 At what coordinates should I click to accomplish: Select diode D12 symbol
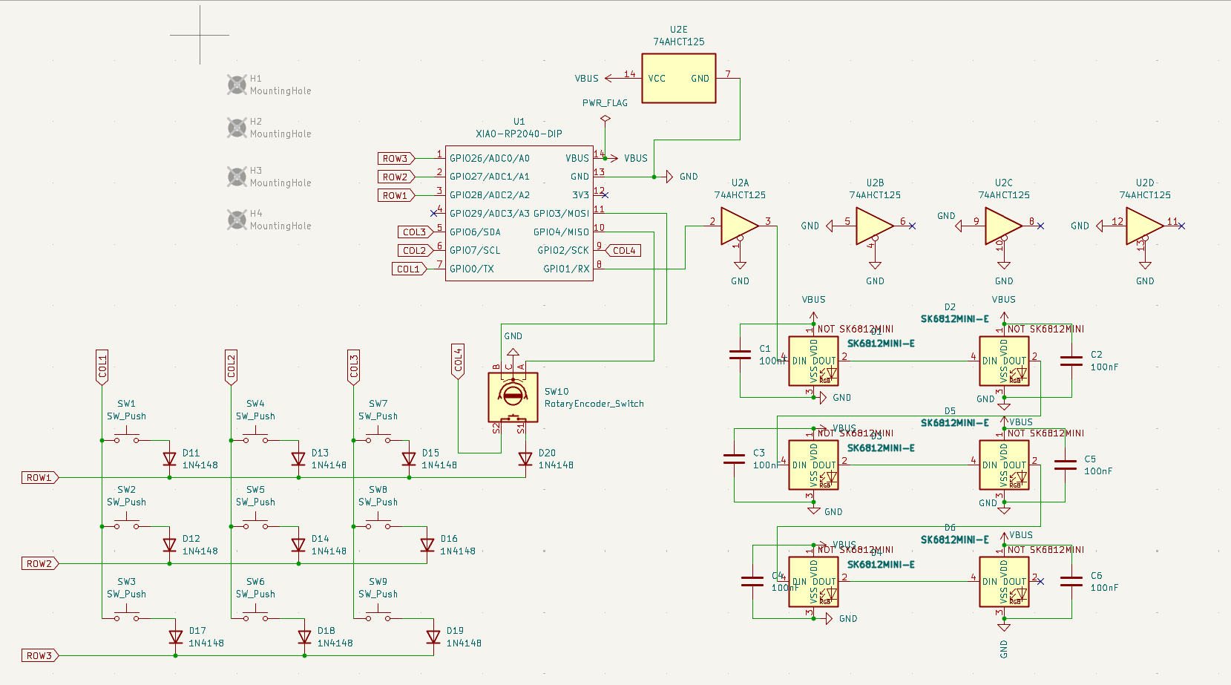pyautogui.click(x=169, y=545)
